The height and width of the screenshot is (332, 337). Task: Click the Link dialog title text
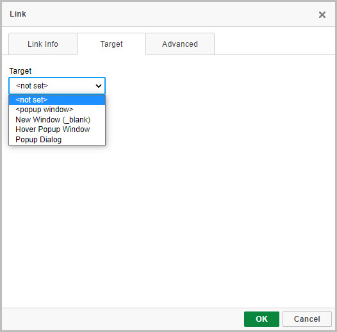tap(18, 14)
